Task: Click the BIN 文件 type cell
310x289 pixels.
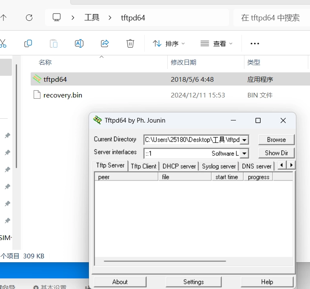Action: point(260,95)
